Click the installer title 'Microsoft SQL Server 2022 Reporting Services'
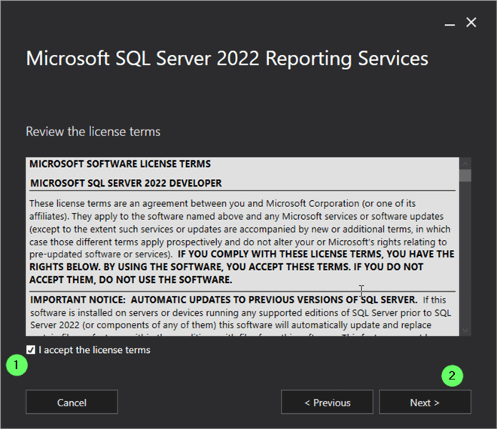 coord(227,59)
